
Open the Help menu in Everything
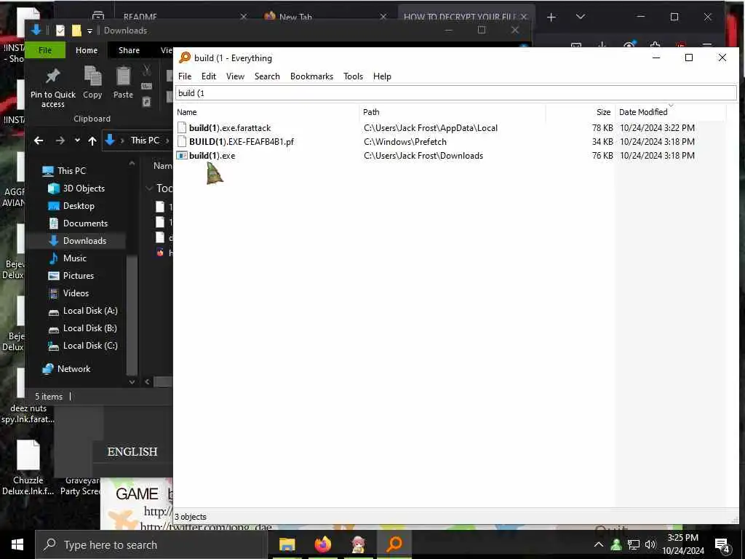click(x=382, y=76)
